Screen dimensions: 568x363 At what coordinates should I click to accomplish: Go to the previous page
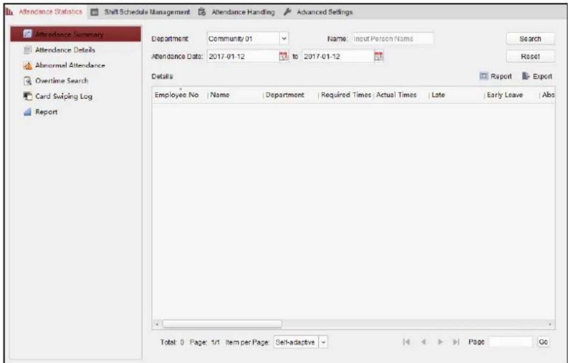click(x=423, y=342)
